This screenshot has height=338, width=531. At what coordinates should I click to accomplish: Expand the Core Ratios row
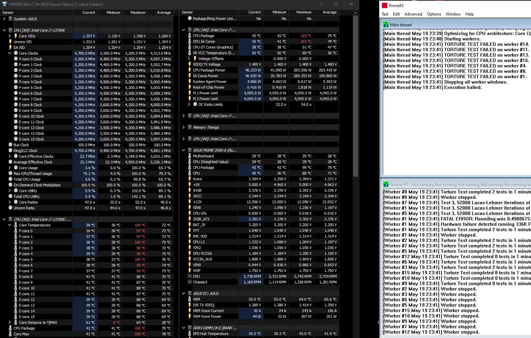point(9,202)
